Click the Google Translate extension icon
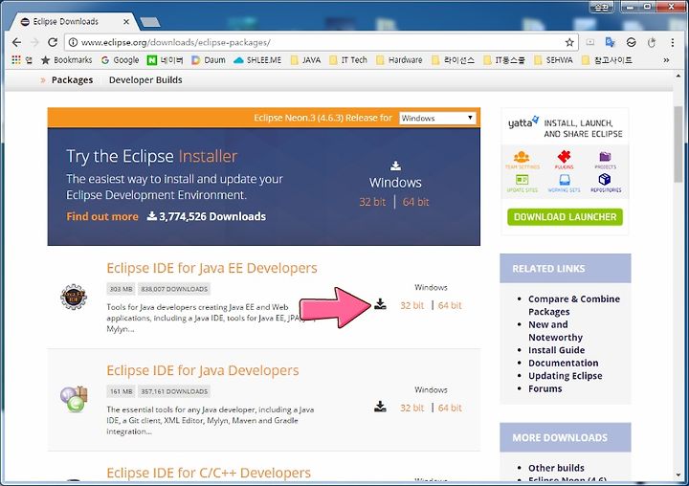This screenshot has height=486, width=689. 610,42
